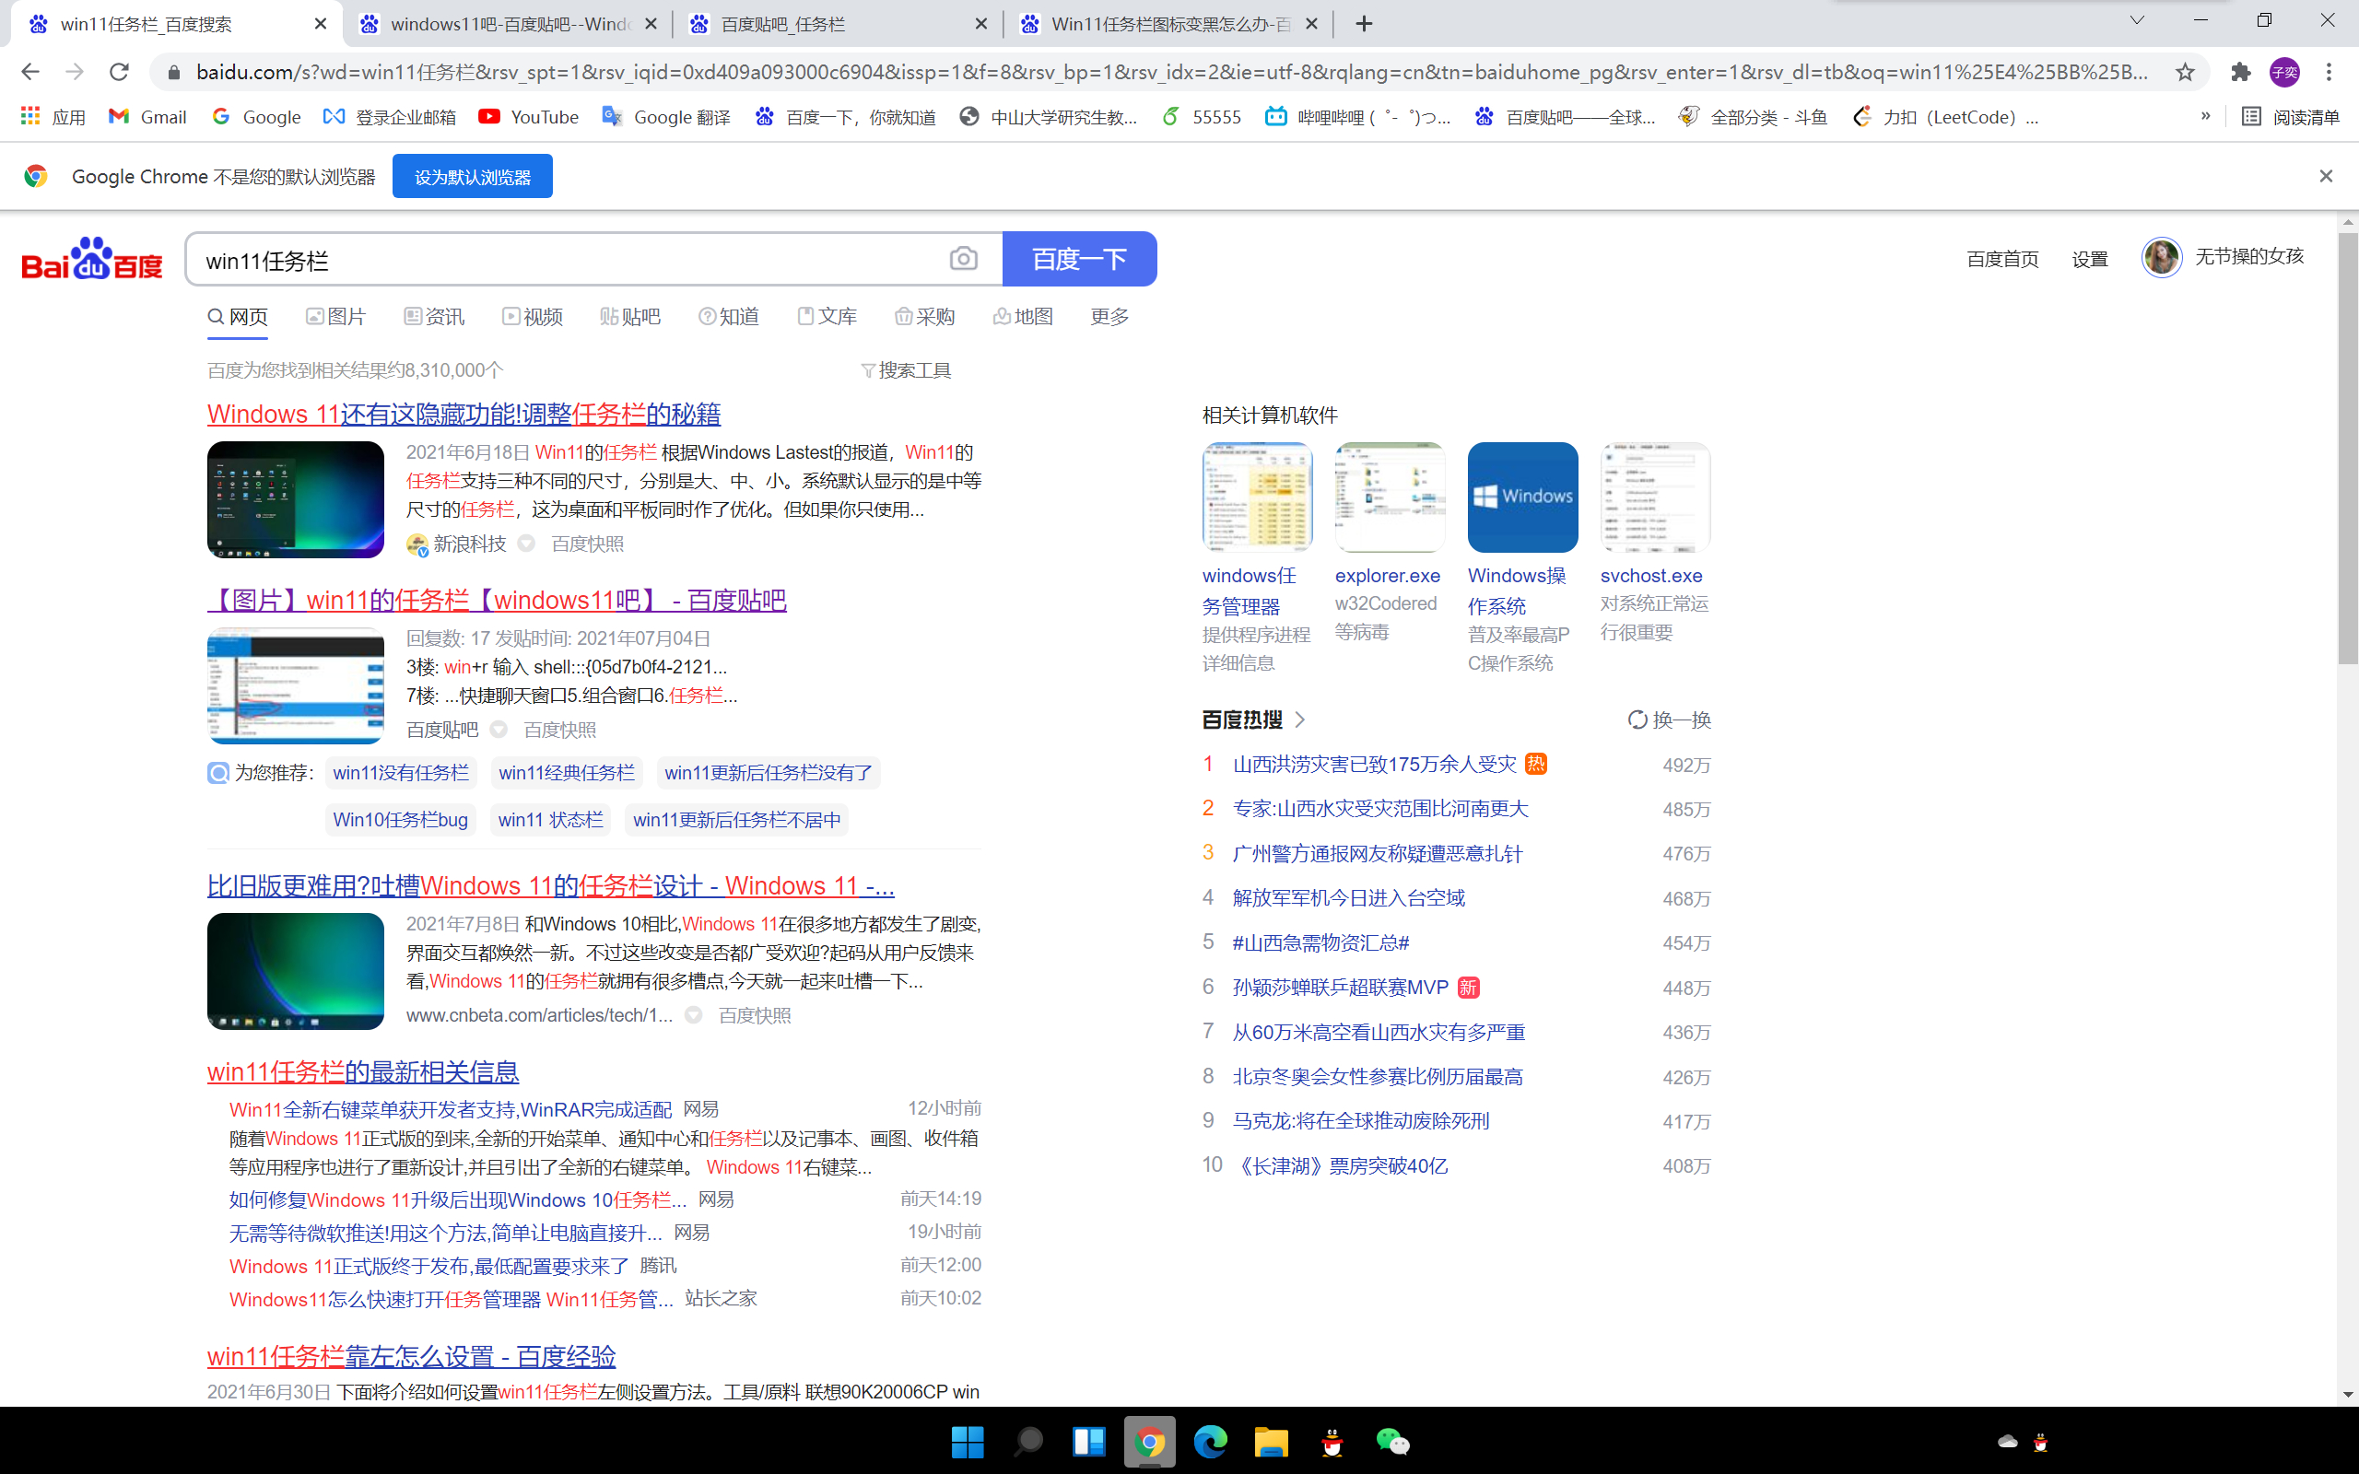Open the tab search dropdown arrow
This screenshot has height=1474, width=2359.
2137,20
